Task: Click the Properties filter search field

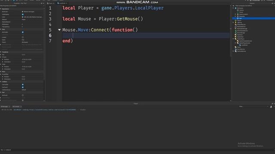Action: (x=22, y=6)
